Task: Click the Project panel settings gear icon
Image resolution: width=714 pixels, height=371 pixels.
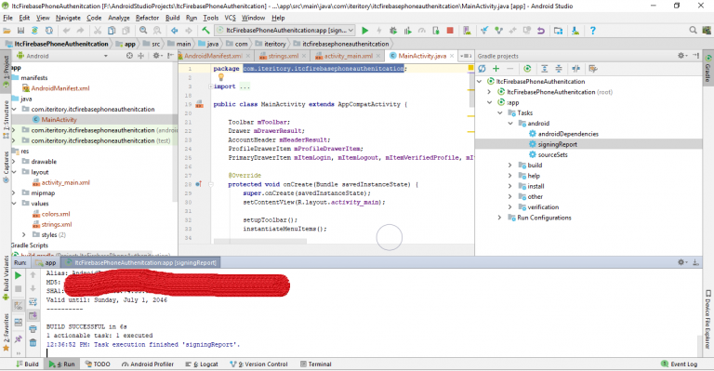Action: pos(156,56)
